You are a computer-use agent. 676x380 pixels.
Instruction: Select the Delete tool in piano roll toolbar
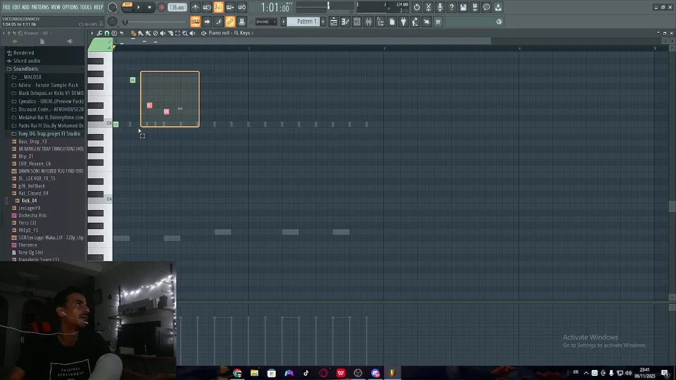point(155,33)
